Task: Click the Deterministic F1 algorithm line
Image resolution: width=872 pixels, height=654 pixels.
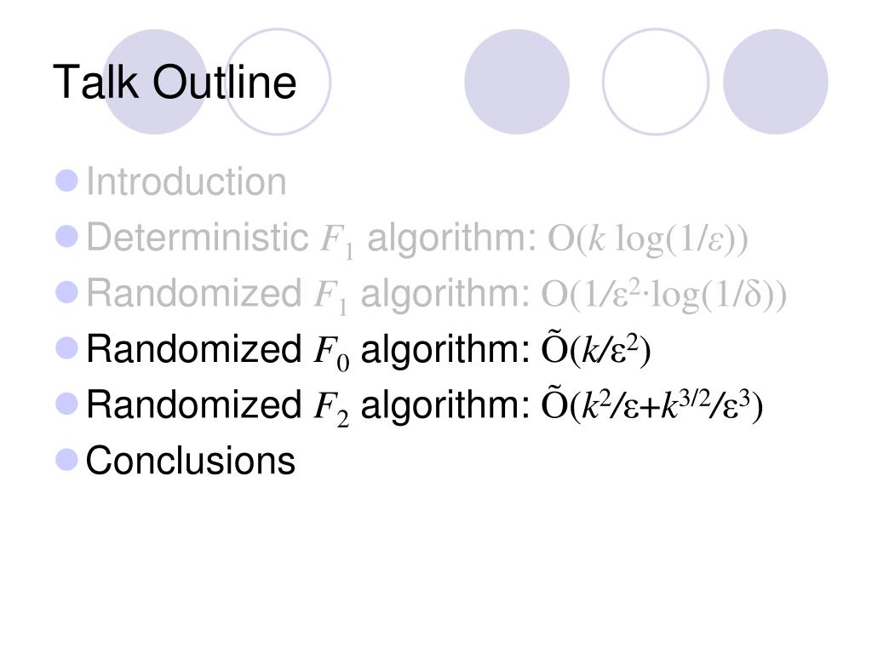Action: click(417, 239)
